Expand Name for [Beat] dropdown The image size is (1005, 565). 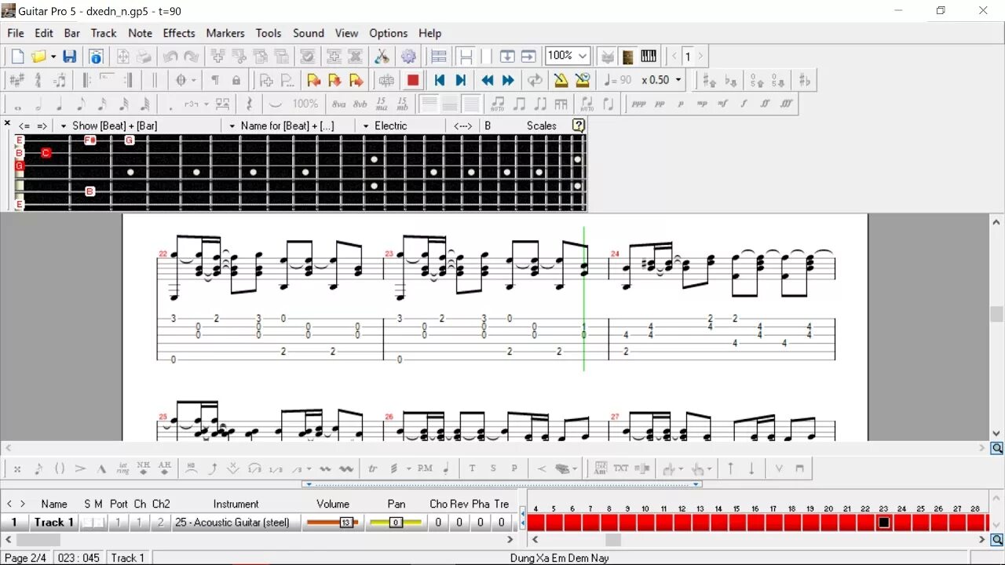point(232,126)
